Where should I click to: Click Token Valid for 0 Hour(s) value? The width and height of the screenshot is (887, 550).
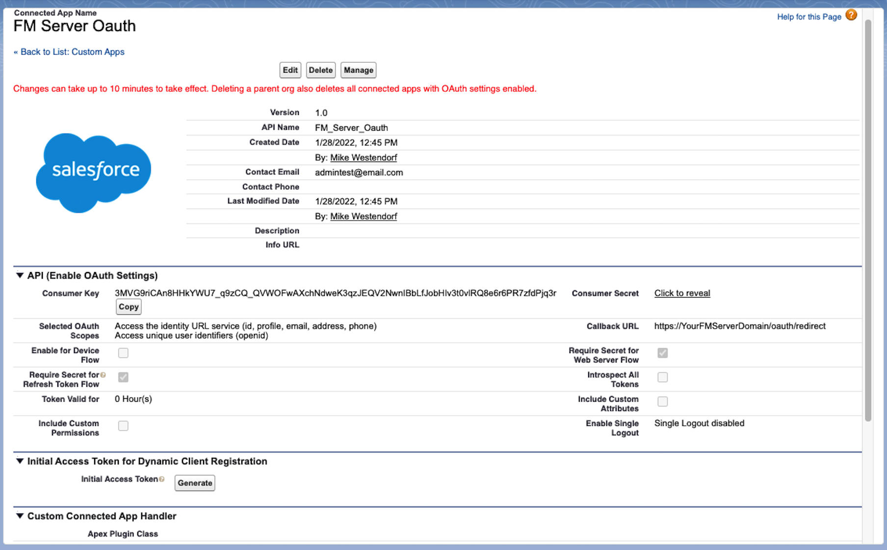[x=133, y=399]
